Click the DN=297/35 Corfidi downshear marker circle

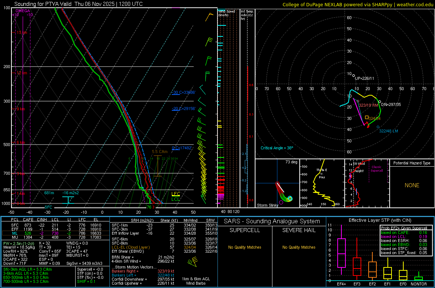379,102
